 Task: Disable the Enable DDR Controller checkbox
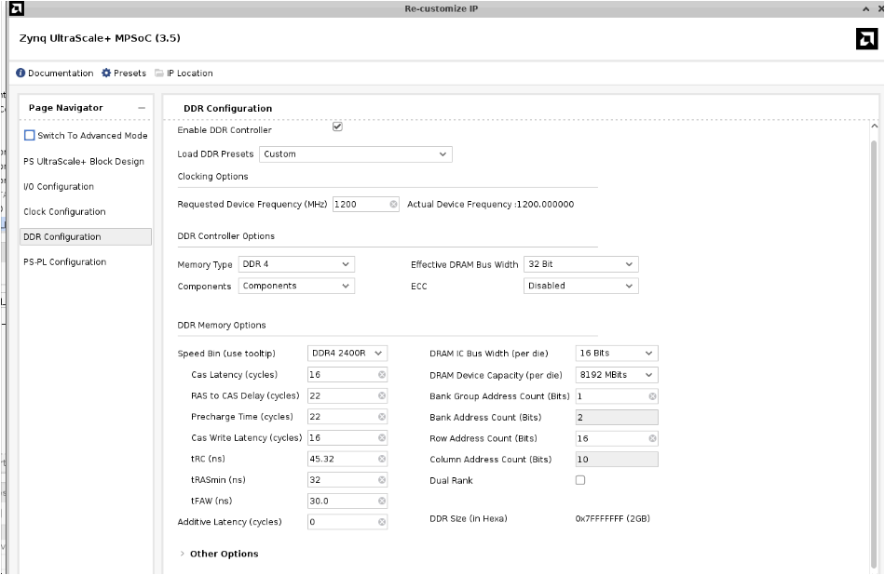(x=337, y=127)
